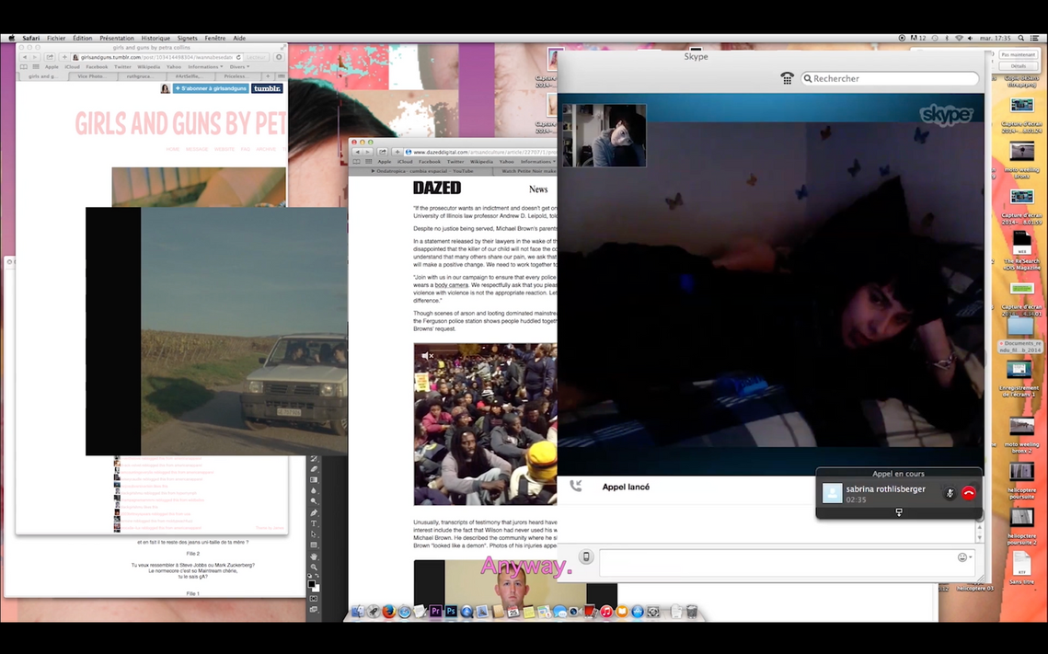Type a message in Skype chat field
Image resolution: width=1048 pixels, height=654 pixels.
click(x=786, y=563)
